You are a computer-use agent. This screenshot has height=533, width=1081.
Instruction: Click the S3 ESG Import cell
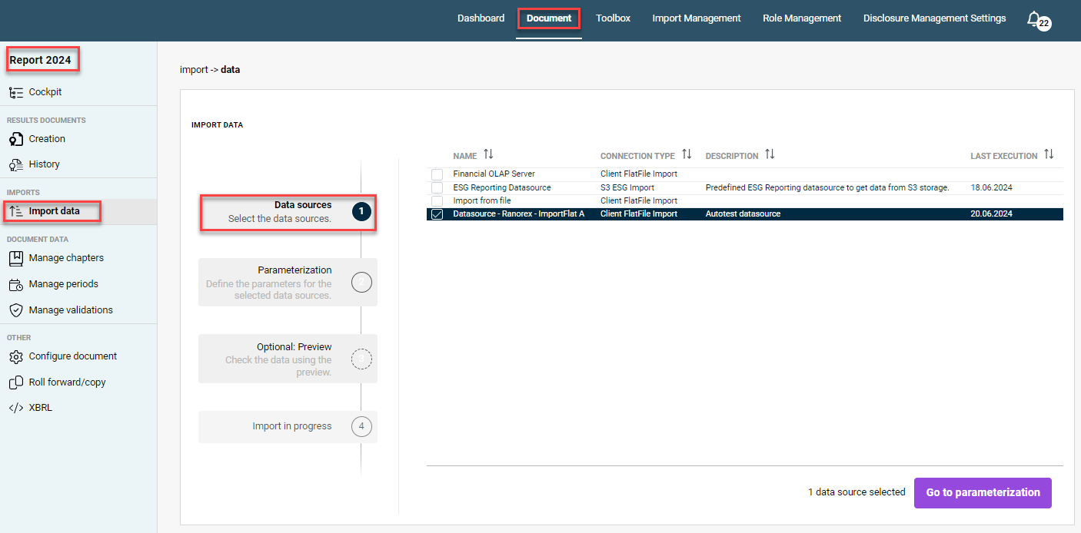[627, 187]
